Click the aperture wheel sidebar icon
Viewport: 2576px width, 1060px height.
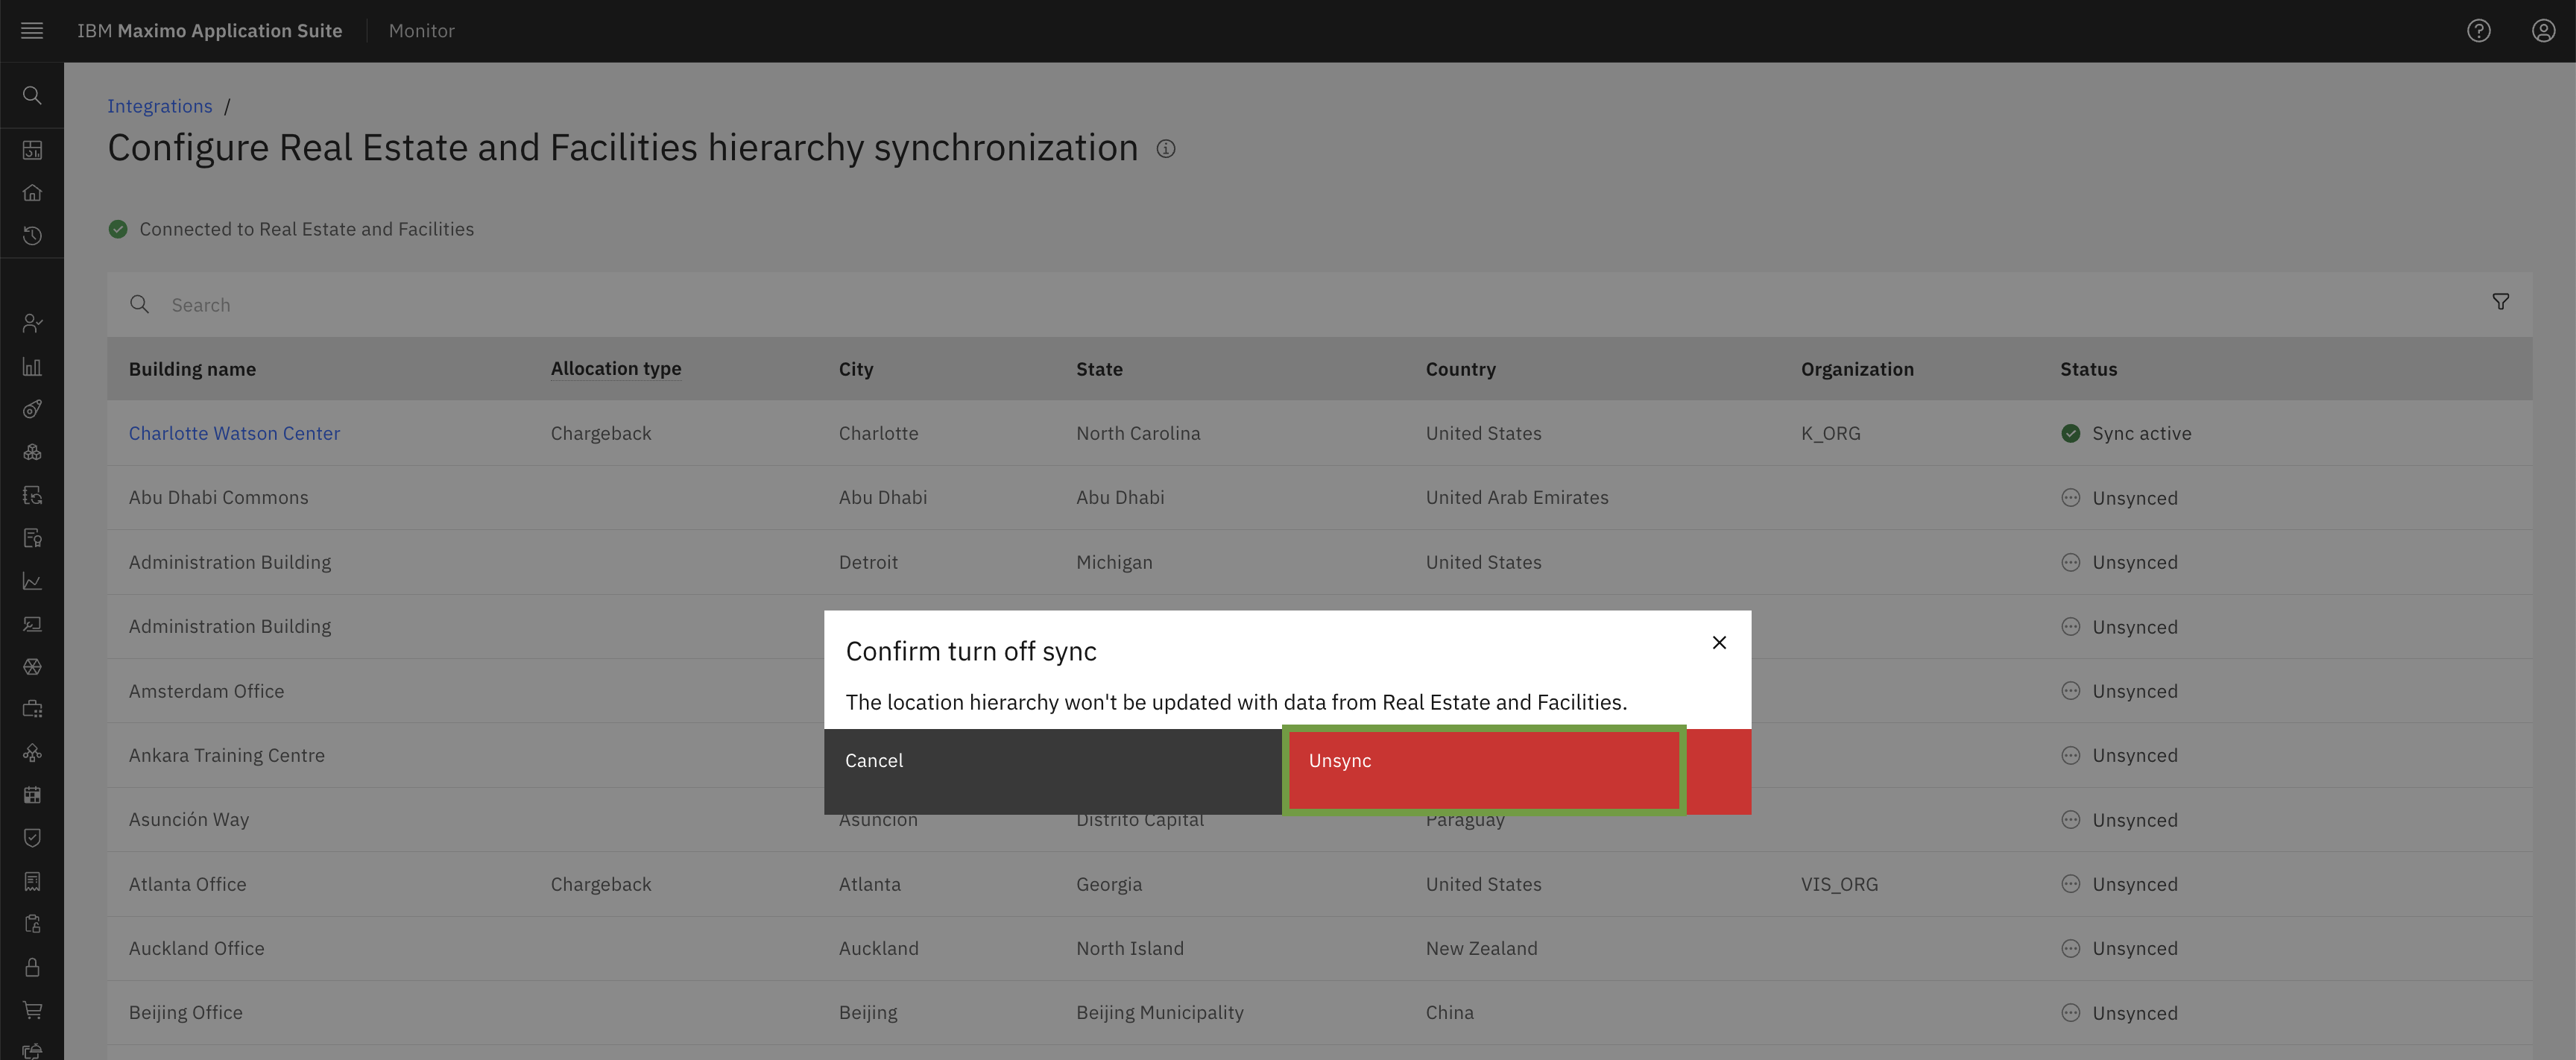coord(32,667)
